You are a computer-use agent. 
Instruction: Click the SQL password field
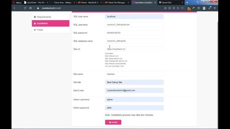tap(134, 33)
